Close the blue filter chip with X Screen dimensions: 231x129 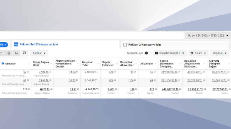tap(5, 45)
